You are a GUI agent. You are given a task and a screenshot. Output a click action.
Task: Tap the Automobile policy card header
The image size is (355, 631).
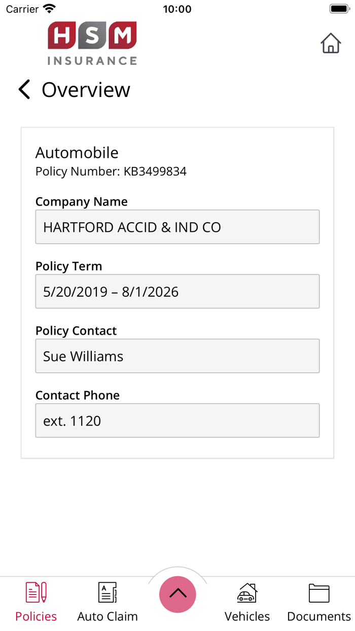[x=77, y=153]
